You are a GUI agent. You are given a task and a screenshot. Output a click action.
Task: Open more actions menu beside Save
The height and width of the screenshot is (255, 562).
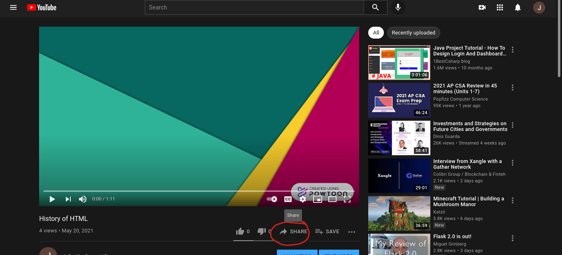pyautogui.click(x=351, y=232)
